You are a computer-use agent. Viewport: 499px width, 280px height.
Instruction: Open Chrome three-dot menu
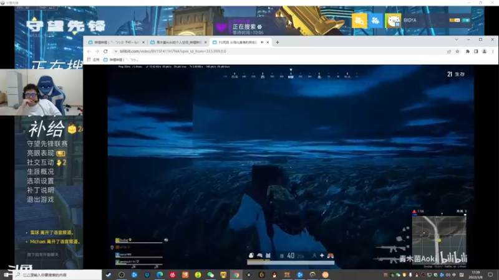coord(493,52)
